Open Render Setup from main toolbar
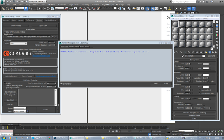Image resolution: width=224 pixels, height=140 pixels. [152, 9]
